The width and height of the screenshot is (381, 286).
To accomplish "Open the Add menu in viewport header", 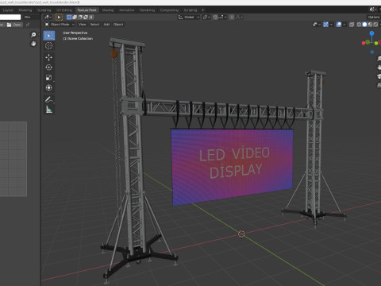I will coord(106,25).
